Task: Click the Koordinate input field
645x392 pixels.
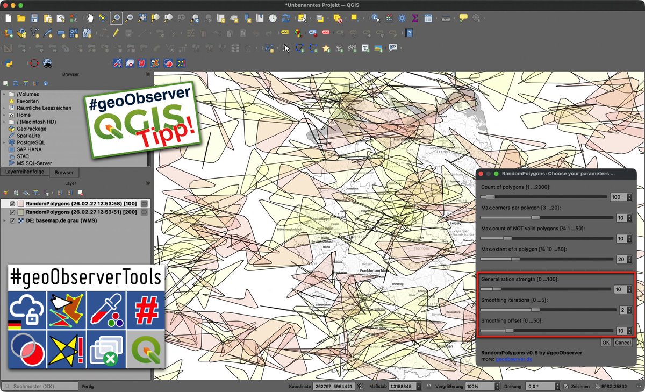Action: pyautogui.click(x=333, y=386)
